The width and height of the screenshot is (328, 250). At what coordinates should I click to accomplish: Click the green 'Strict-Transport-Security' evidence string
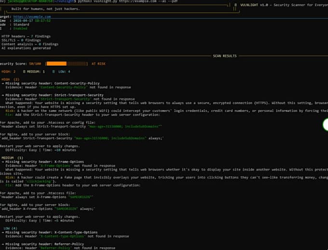click(x=65, y=99)
